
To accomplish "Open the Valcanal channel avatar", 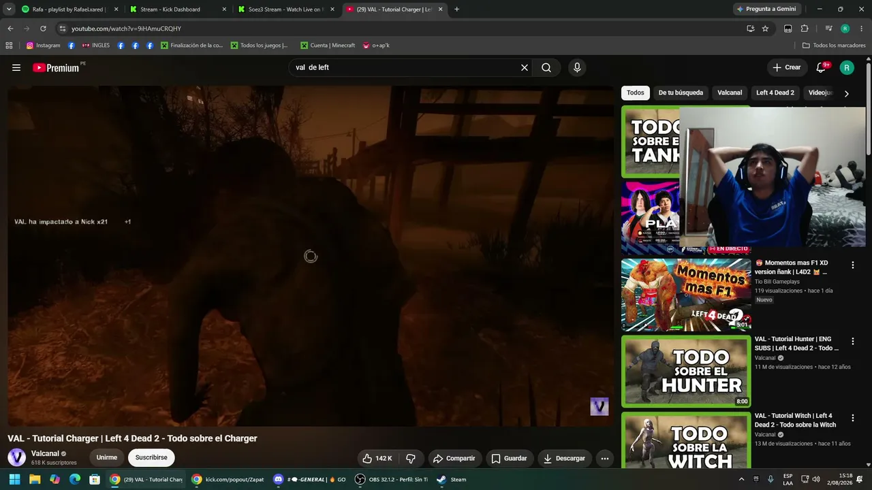I will (x=17, y=457).
